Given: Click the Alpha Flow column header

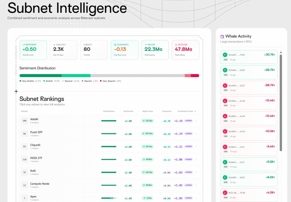Looking at the screenshot, I should pos(147,111).
